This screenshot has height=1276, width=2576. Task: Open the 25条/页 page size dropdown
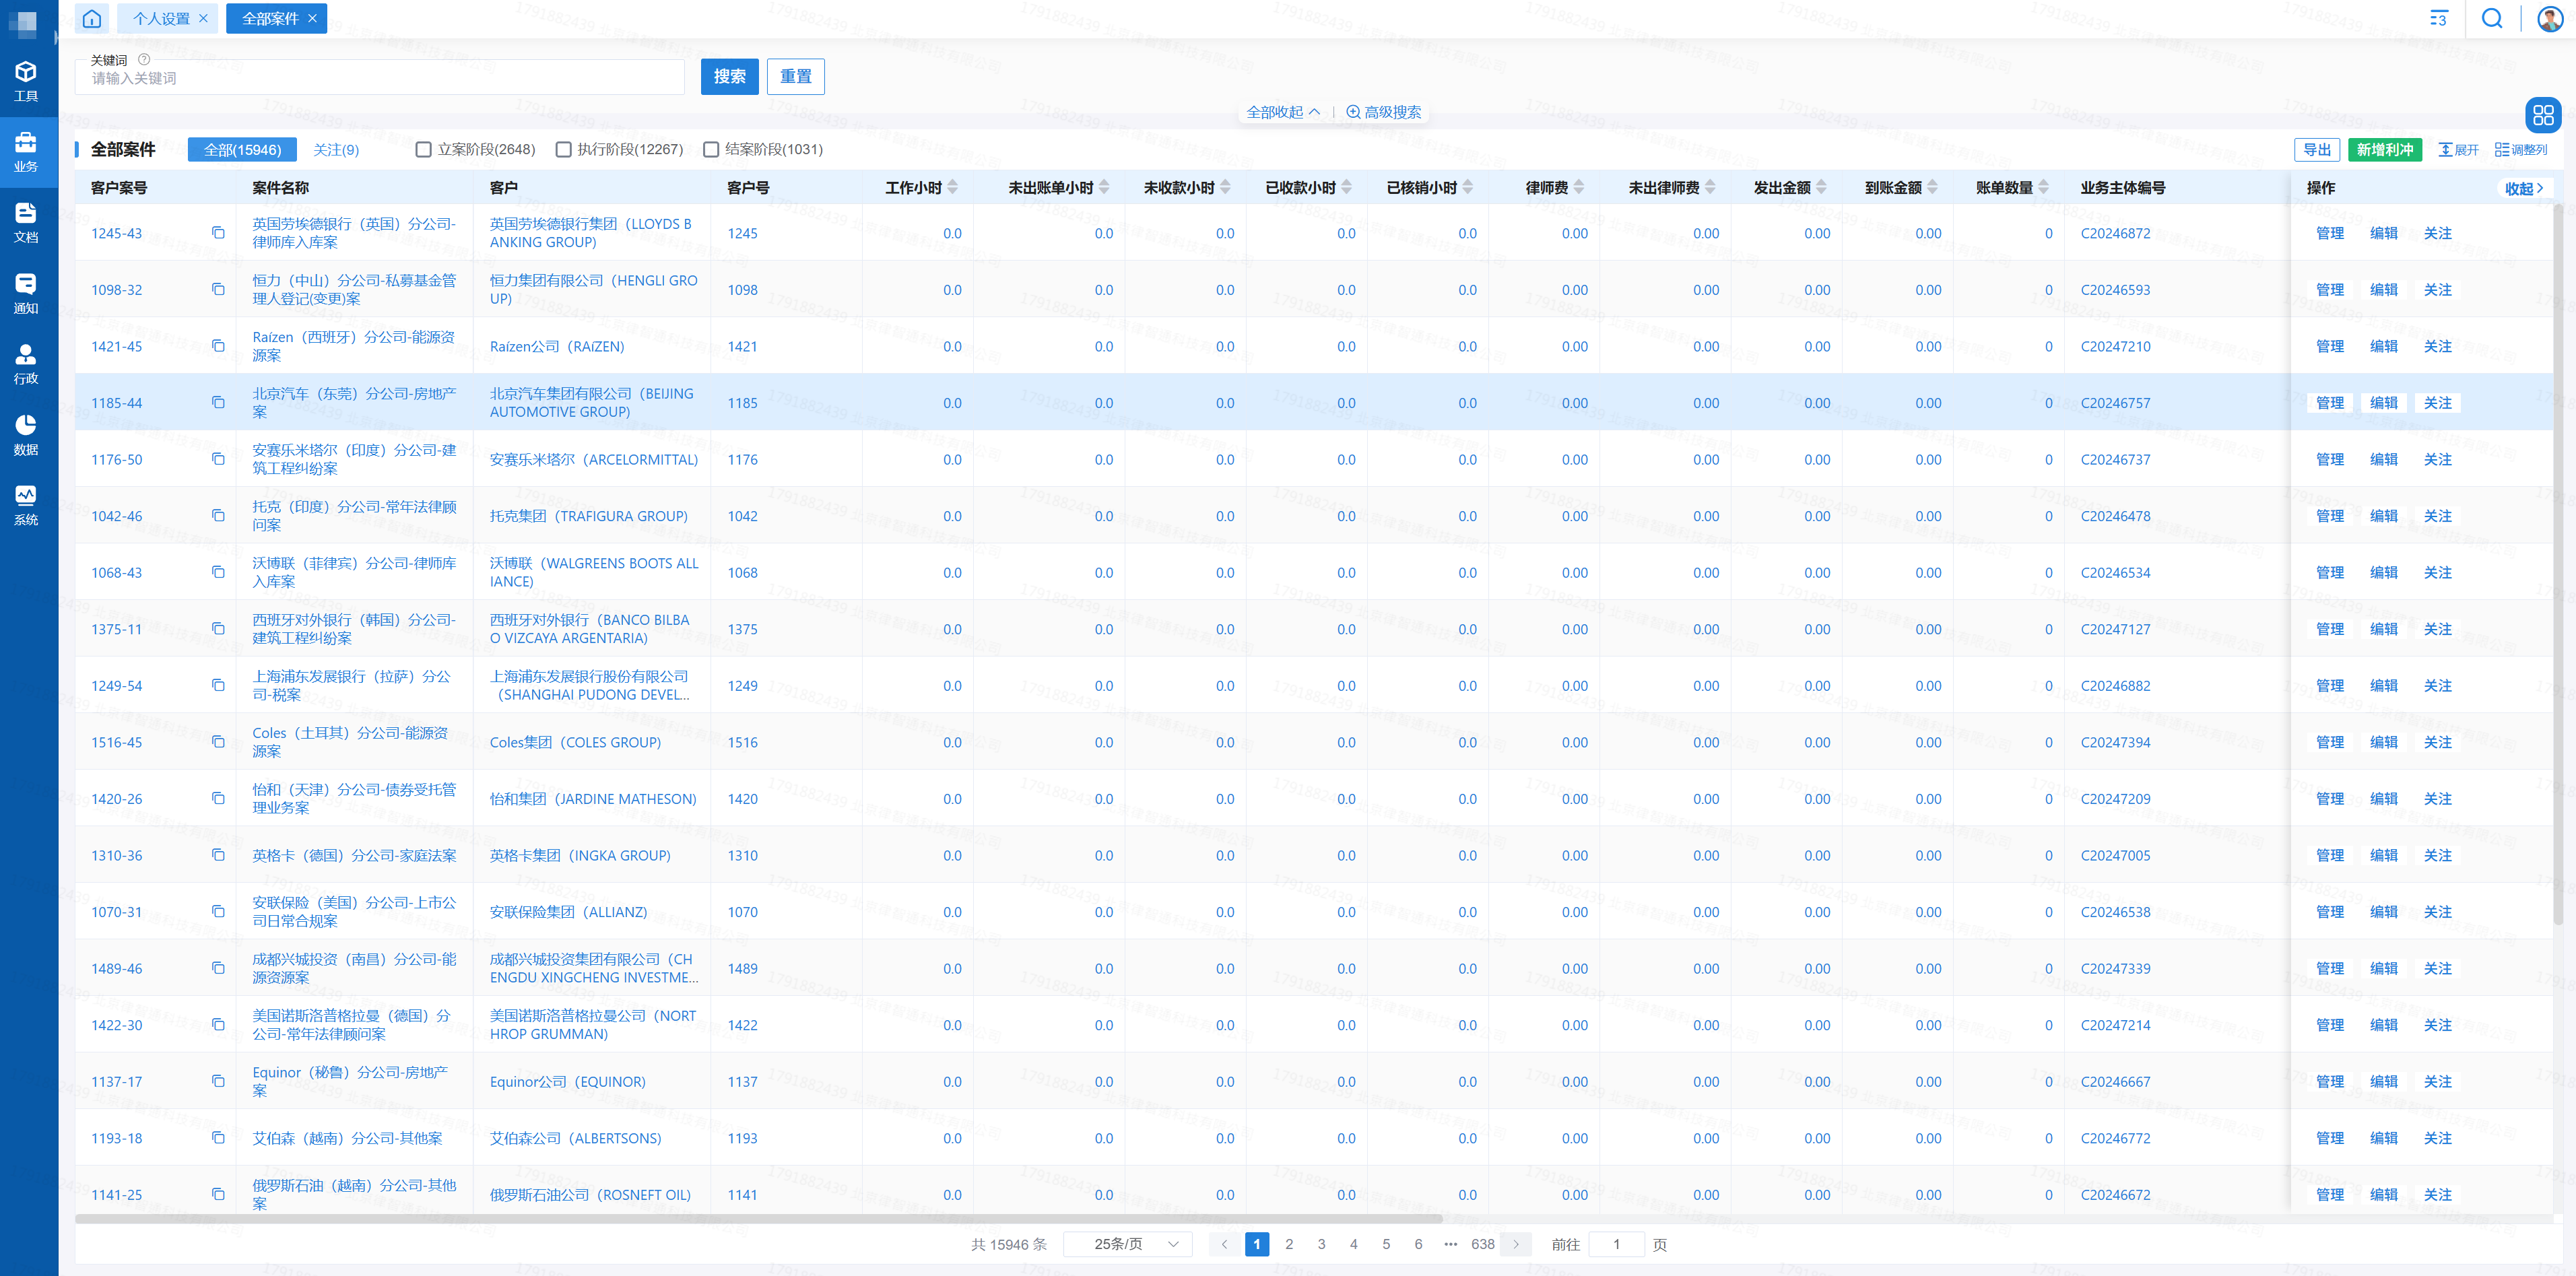(x=1128, y=1244)
